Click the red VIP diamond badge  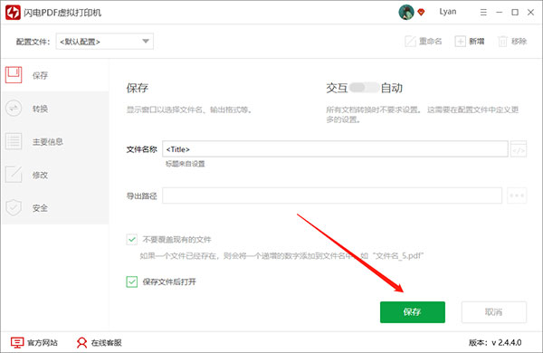[421, 13]
